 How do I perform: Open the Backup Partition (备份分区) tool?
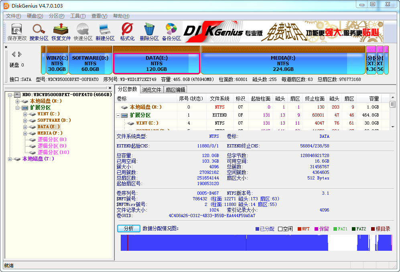(x=171, y=32)
